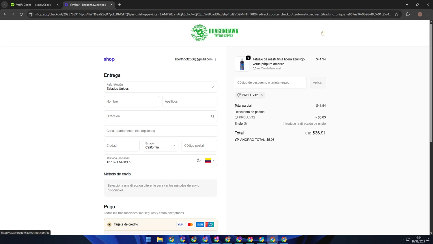
Task: Select the Tarjeta de crédito radio button
Action: click(x=109, y=225)
